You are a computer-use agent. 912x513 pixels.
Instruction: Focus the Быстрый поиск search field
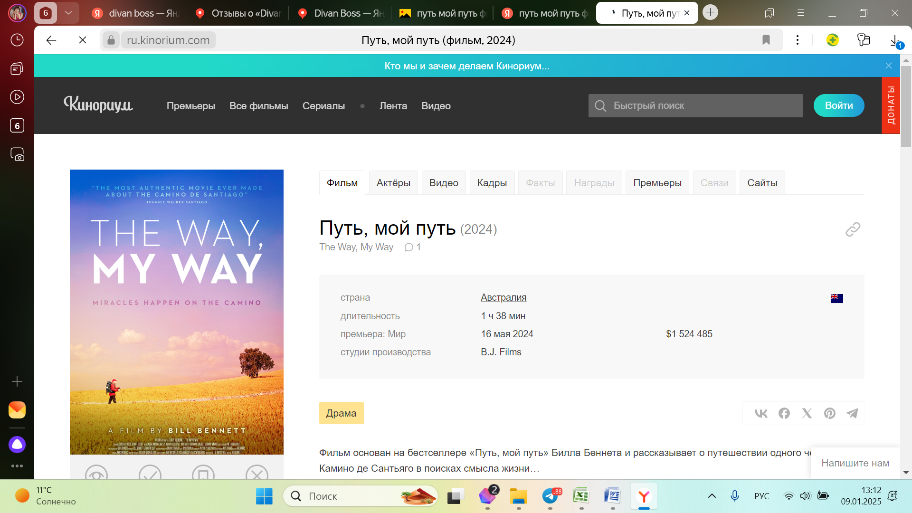point(703,105)
